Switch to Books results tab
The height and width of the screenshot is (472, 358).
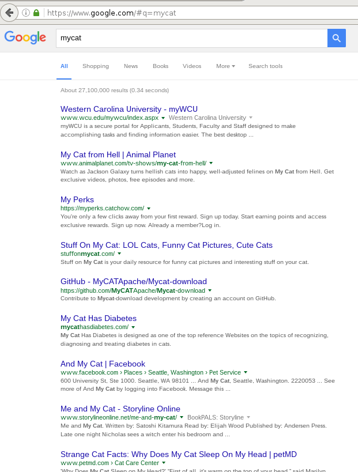click(x=160, y=66)
